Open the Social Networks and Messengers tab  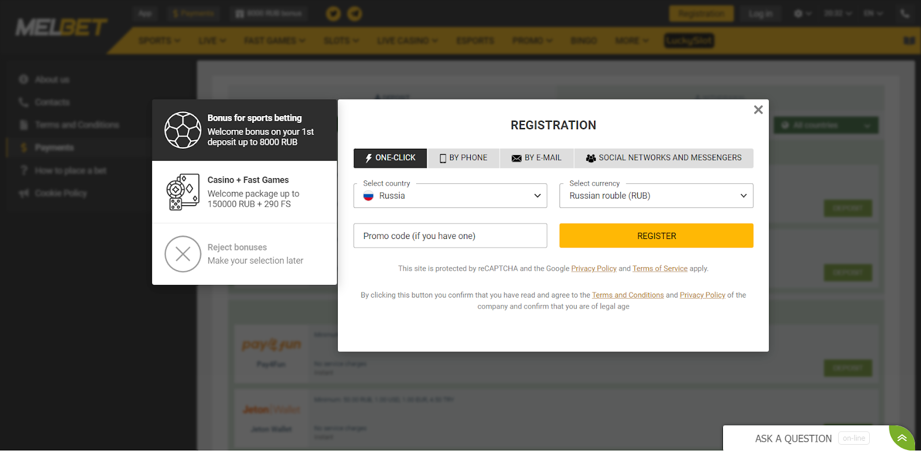pos(664,158)
